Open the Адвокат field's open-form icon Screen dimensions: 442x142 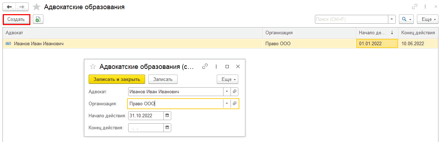click(234, 91)
